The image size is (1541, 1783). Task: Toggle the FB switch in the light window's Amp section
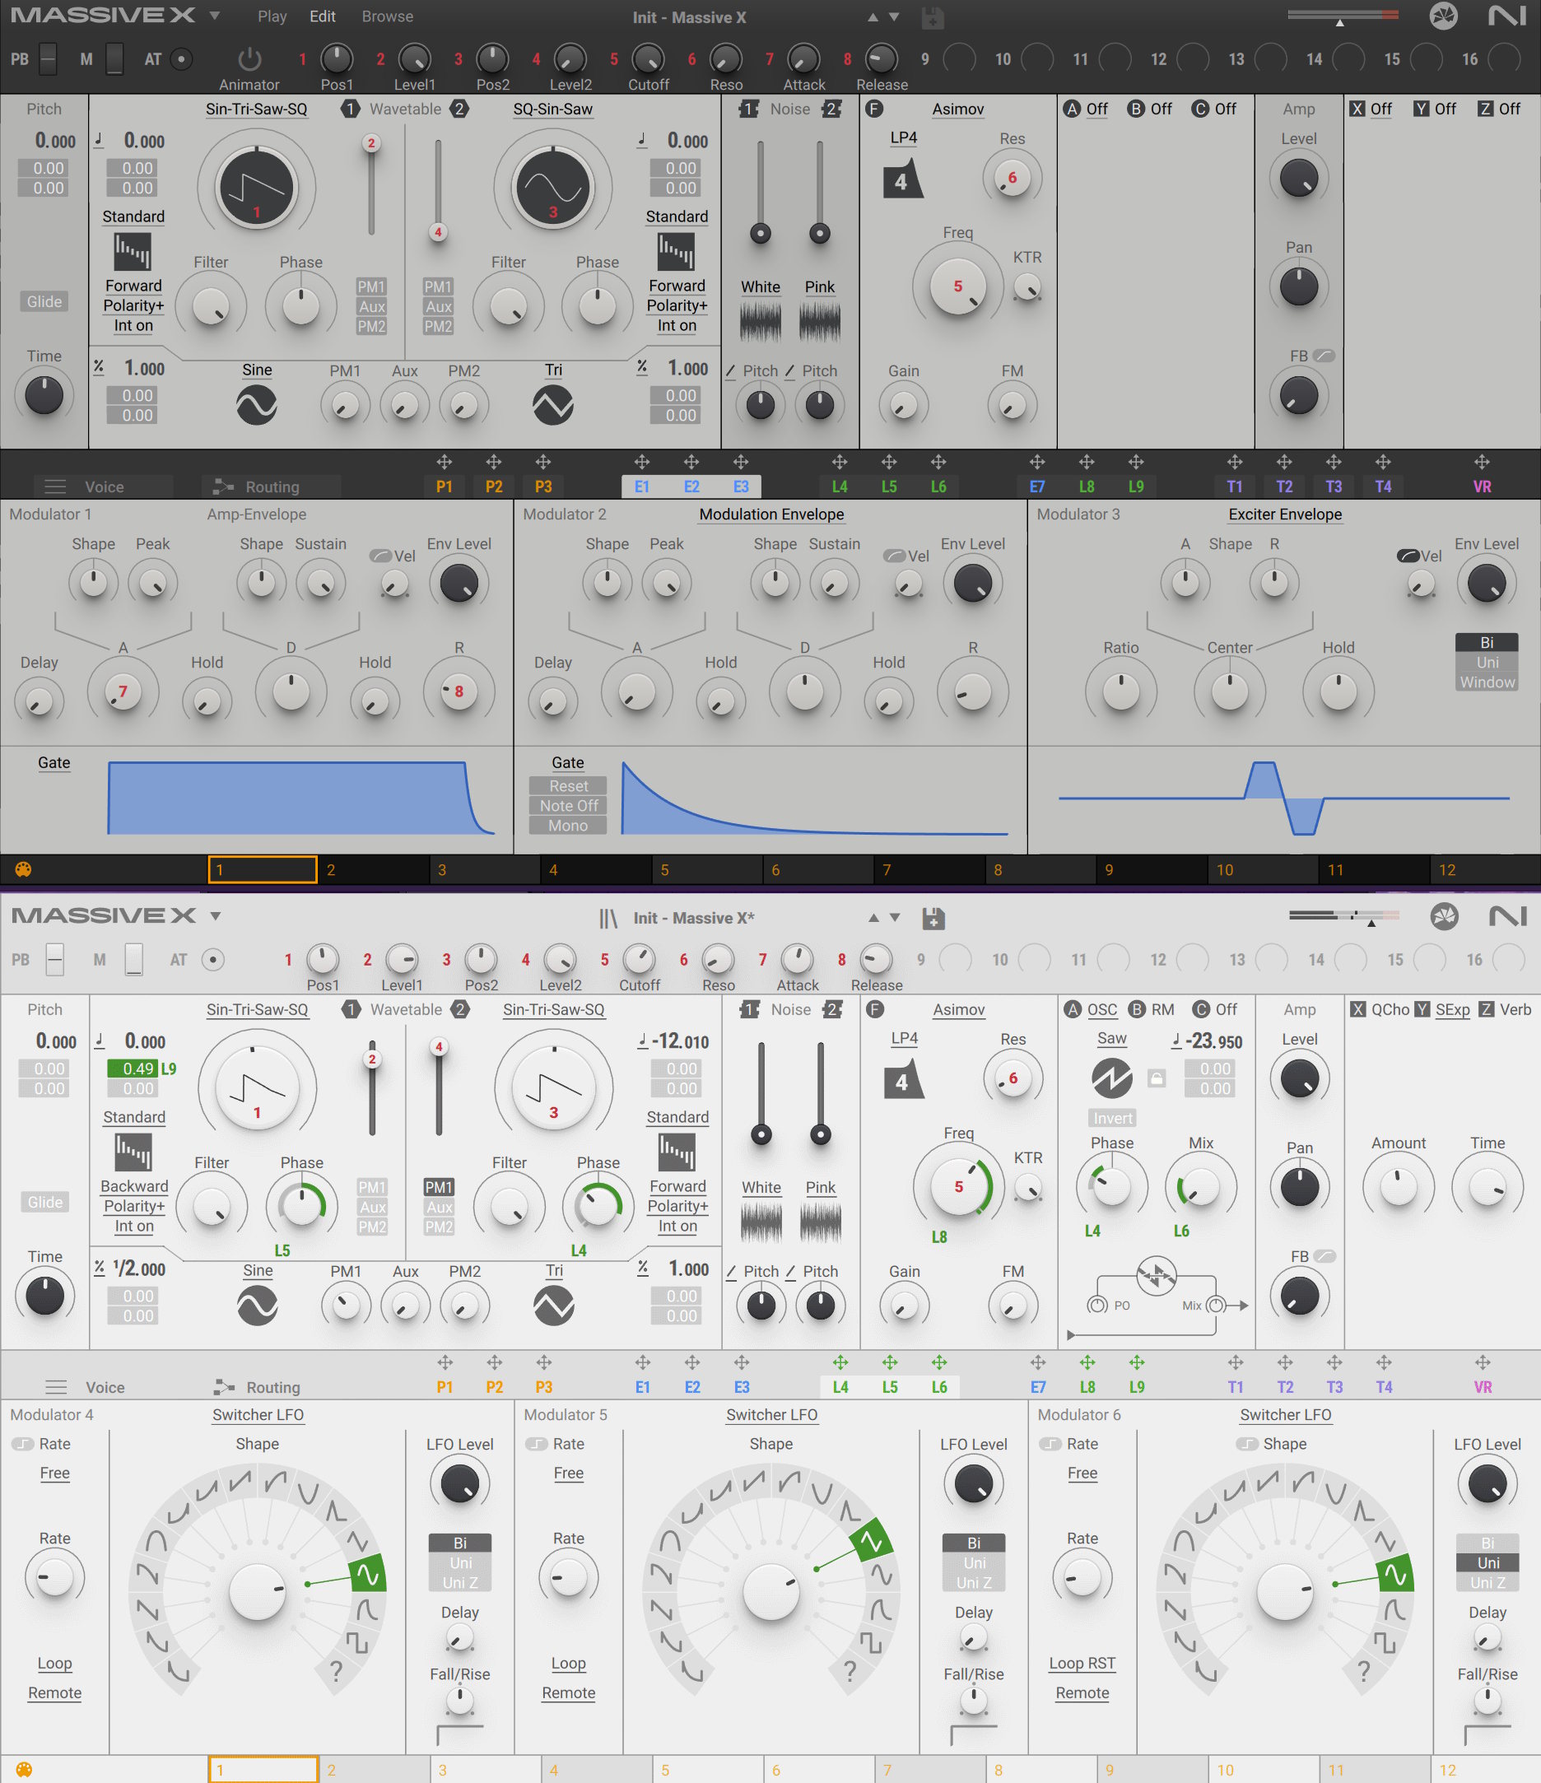click(1325, 1256)
